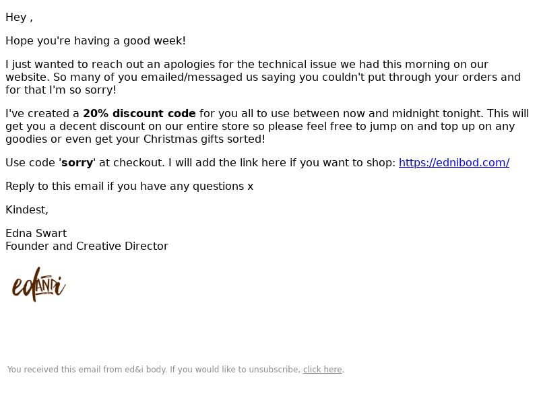Click the 'Edna Swart' signature name
Viewport: 539px width, 404px height.
pyautogui.click(x=36, y=233)
